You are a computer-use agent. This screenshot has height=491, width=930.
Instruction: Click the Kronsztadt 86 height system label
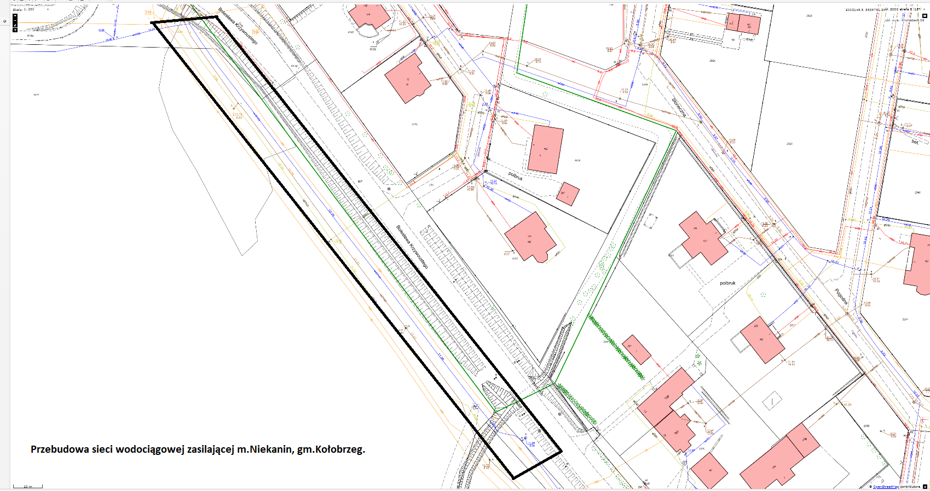(905, 20)
